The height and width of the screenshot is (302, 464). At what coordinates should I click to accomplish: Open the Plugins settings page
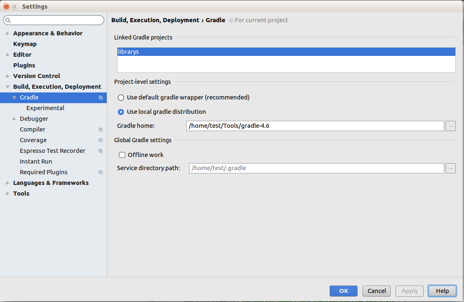click(24, 65)
